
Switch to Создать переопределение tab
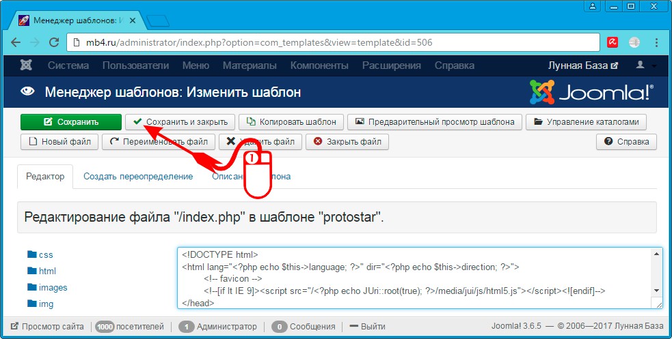pos(138,177)
